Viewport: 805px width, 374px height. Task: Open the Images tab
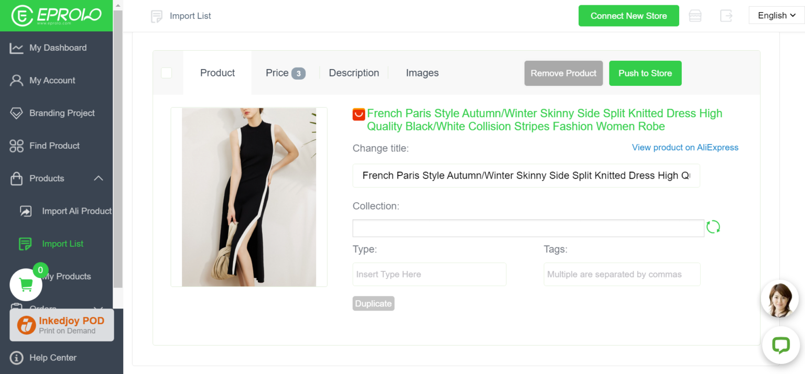click(421, 73)
